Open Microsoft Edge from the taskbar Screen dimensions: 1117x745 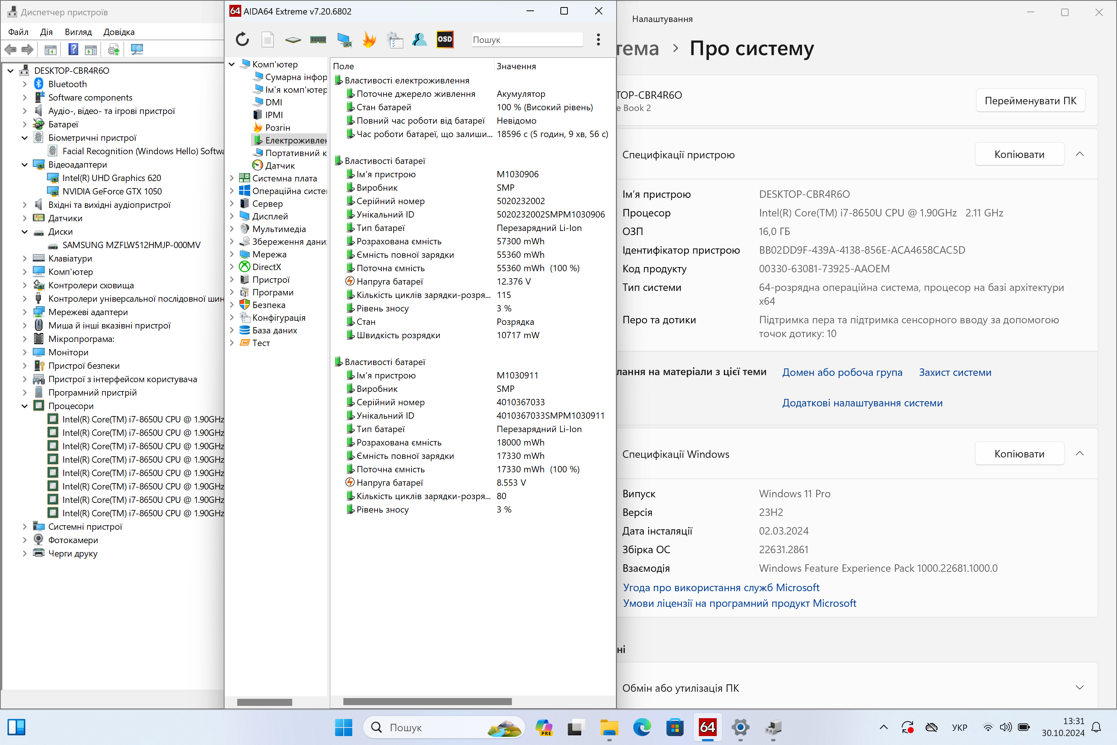click(642, 727)
